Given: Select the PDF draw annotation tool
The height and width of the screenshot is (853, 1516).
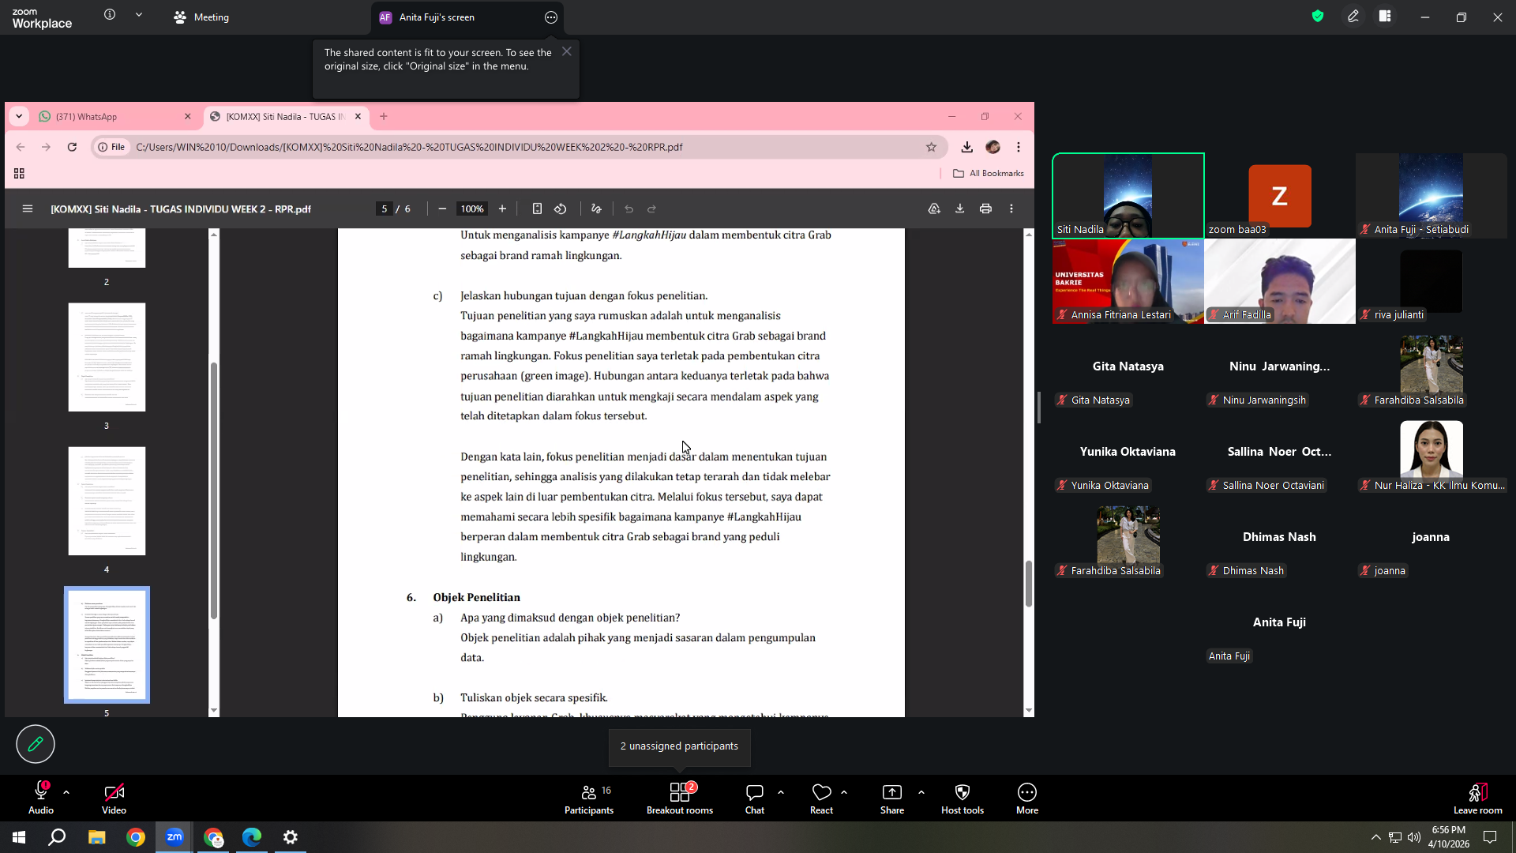Looking at the screenshot, I should [596, 209].
